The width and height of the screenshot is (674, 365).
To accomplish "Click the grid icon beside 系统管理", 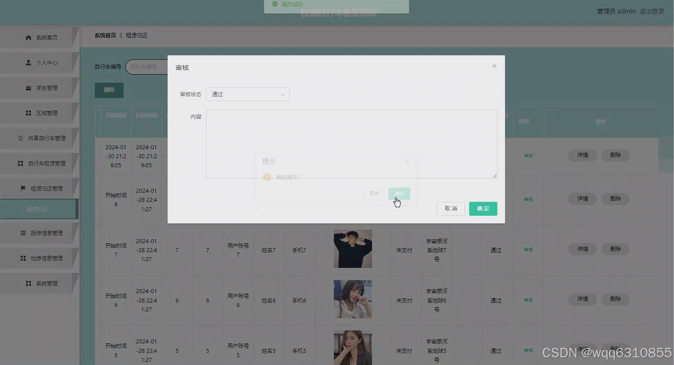I will pos(29,283).
